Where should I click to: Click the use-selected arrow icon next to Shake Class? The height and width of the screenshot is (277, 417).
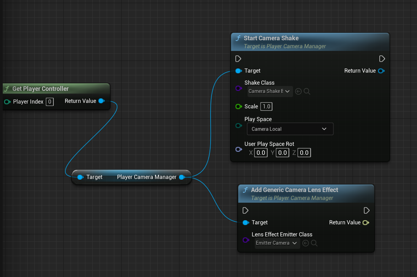click(x=299, y=92)
